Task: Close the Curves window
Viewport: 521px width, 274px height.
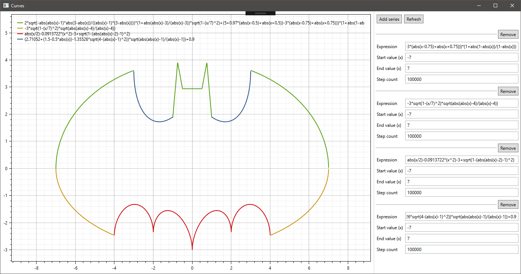Action: click(512, 5)
